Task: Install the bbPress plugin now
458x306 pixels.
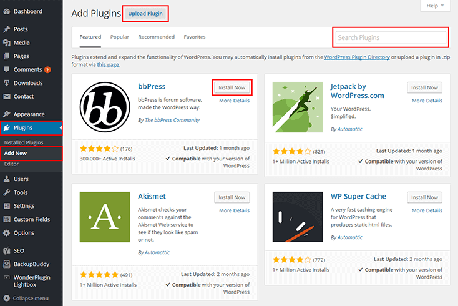Action: click(x=232, y=87)
